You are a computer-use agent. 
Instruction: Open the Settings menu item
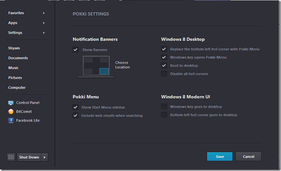(15, 32)
